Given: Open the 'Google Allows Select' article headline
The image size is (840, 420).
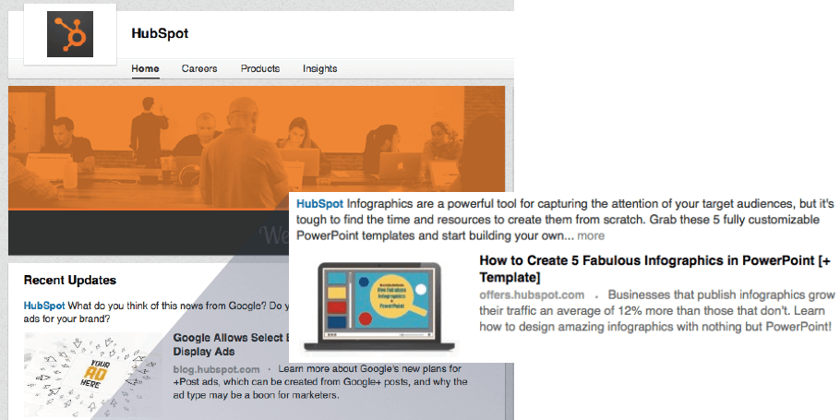Looking at the screenshot, I should pos(231,343).
